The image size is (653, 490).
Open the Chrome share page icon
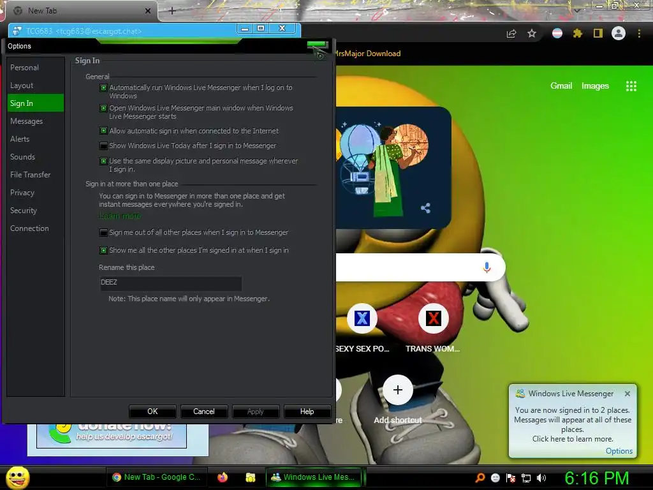tap(511, 34)
